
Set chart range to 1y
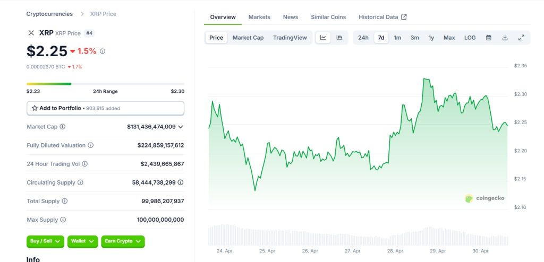pos(431,38)
